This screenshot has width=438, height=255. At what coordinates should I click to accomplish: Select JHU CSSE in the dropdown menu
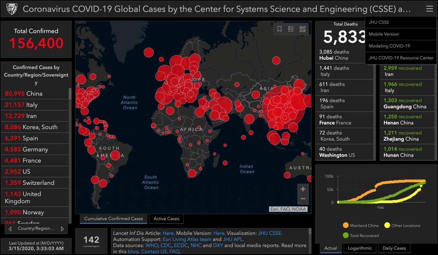point(400,22)
